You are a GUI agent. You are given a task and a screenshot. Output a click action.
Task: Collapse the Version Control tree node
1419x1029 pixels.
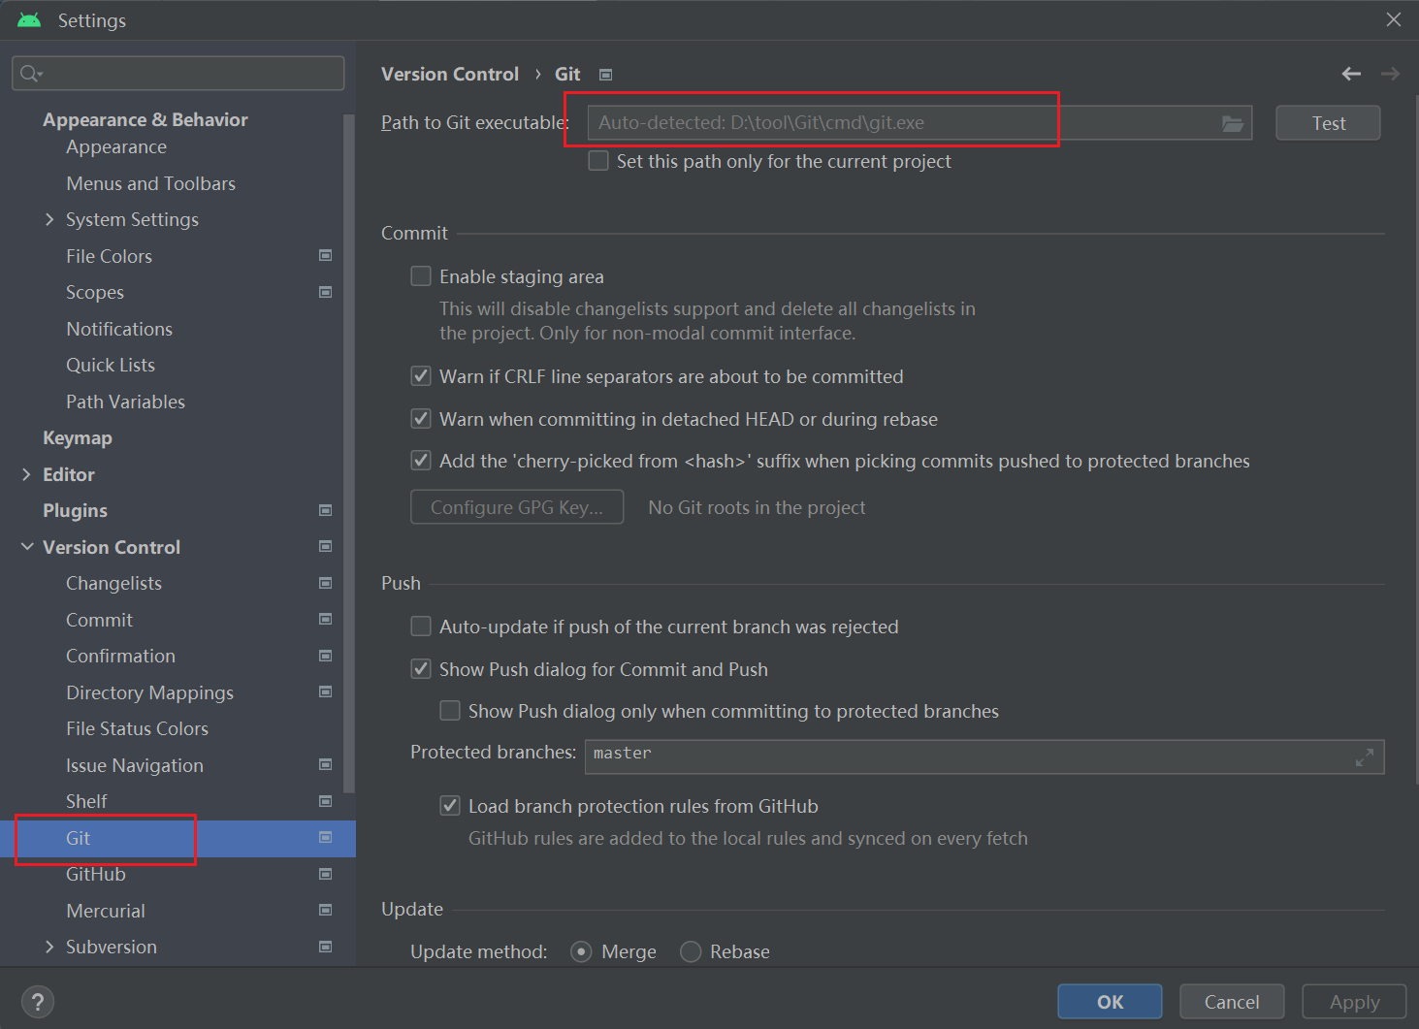(27, 547)
